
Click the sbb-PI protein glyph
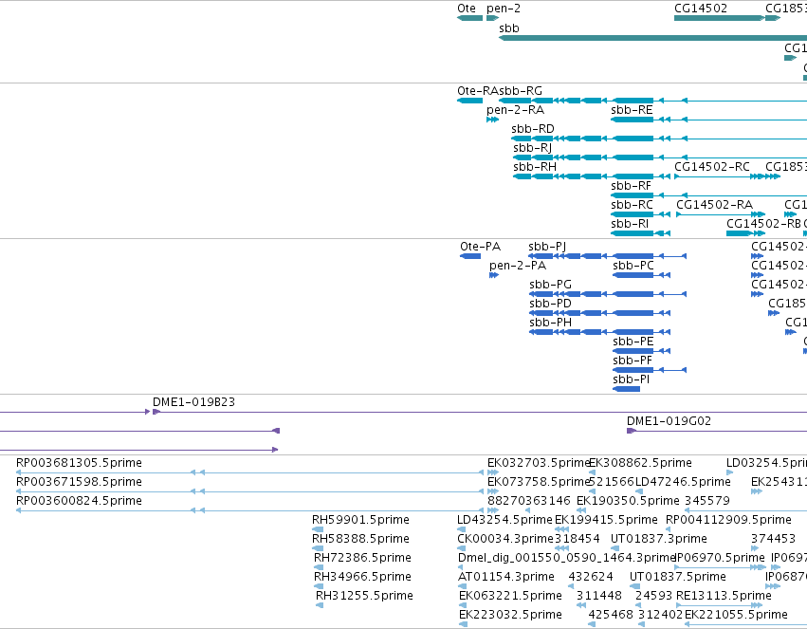coord(627,389)
